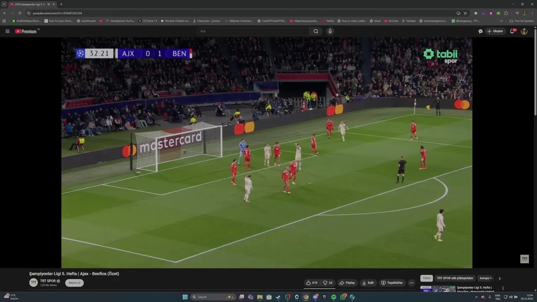Like the video with 919 likes
537x302 pixels.
click(x=312, y=283)
